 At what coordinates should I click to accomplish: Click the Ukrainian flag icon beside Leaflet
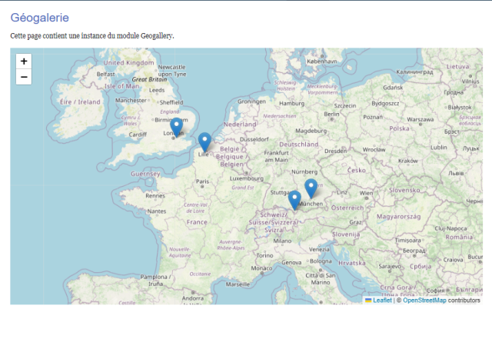pos(368,301)
